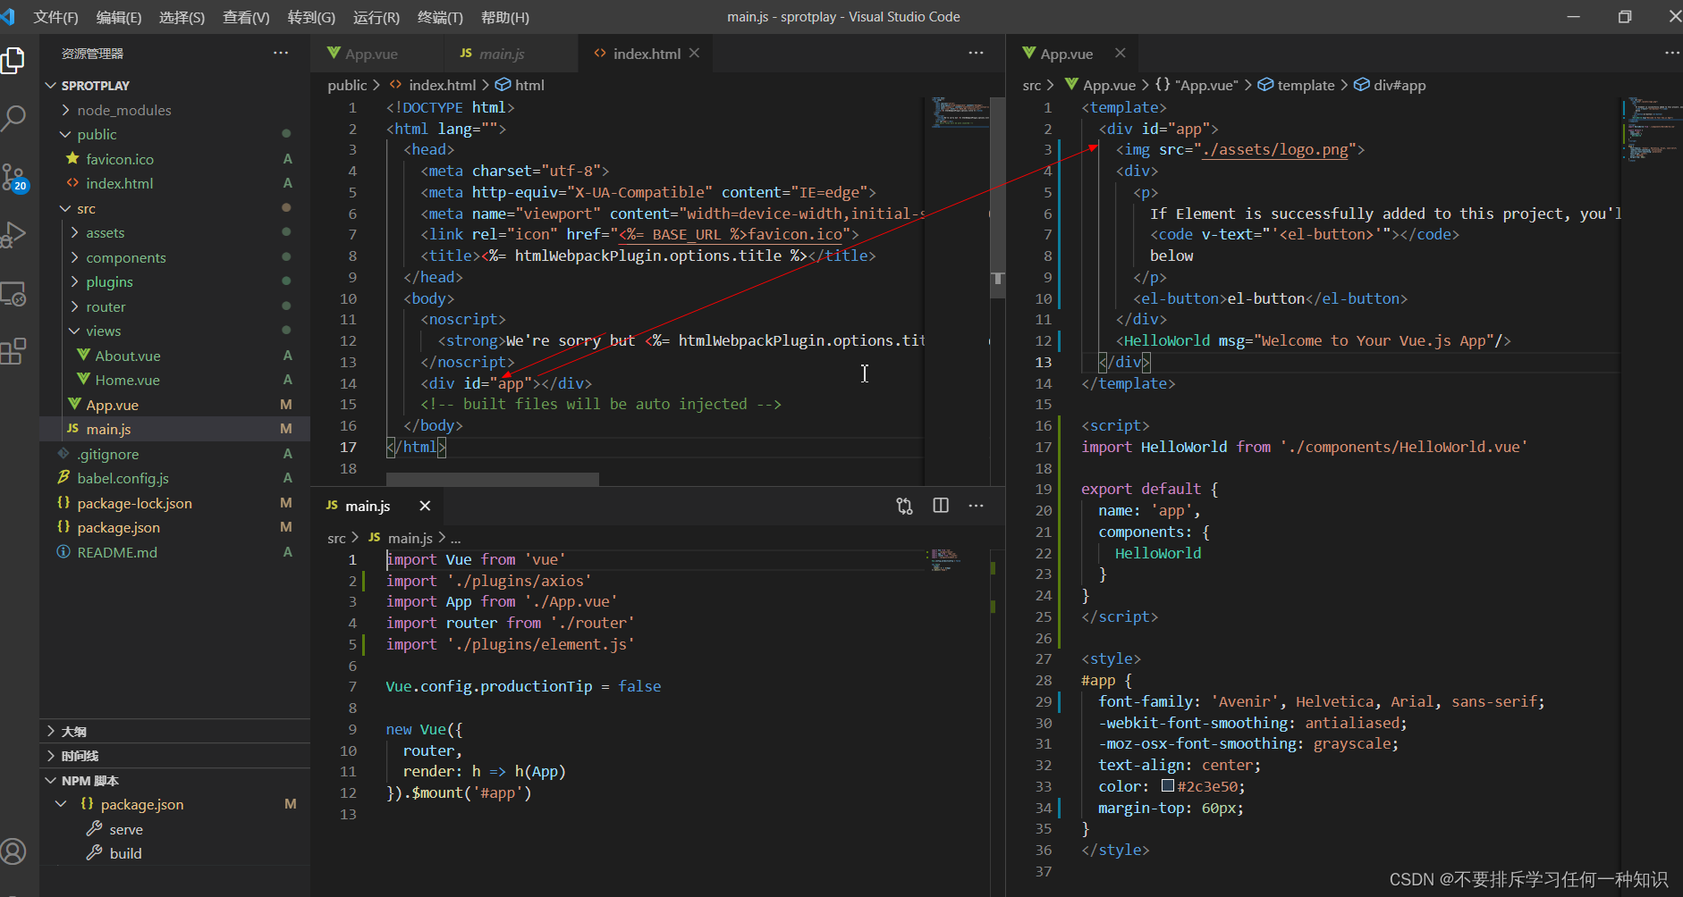Image resolution: width=1683 pixels, height=897 pixels.
Task: Click the index.html editor minimap
Action: pyautogui.click(x=961, y=113)
